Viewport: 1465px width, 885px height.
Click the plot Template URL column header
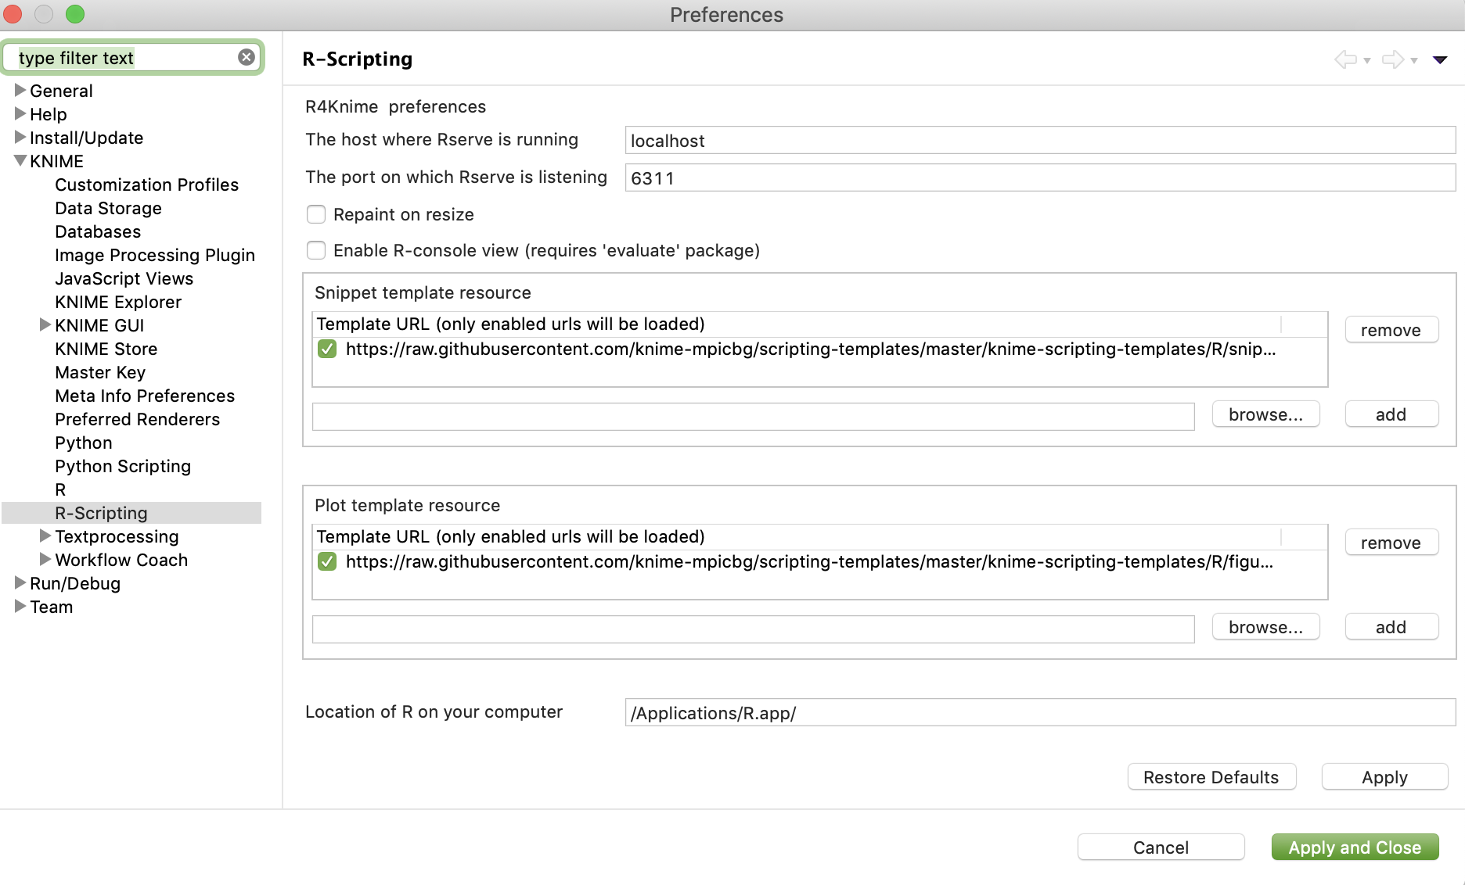click(797, 536)
